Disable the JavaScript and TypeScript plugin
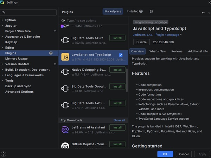 click(141, 42)
